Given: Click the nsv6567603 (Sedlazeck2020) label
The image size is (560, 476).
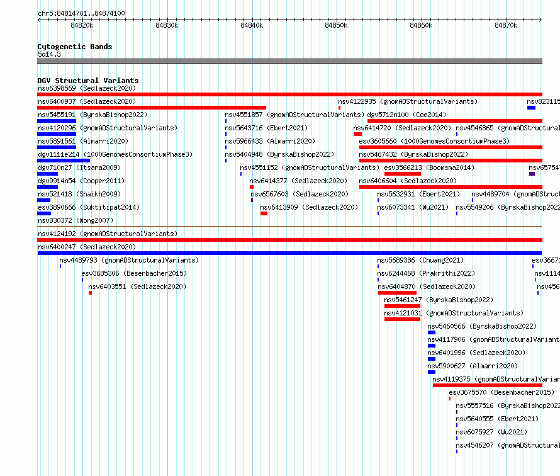Looking at the screenshot, I should (300, 194).
